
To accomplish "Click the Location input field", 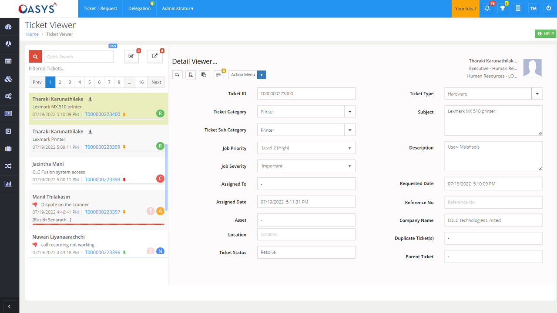I will (306, 234).
